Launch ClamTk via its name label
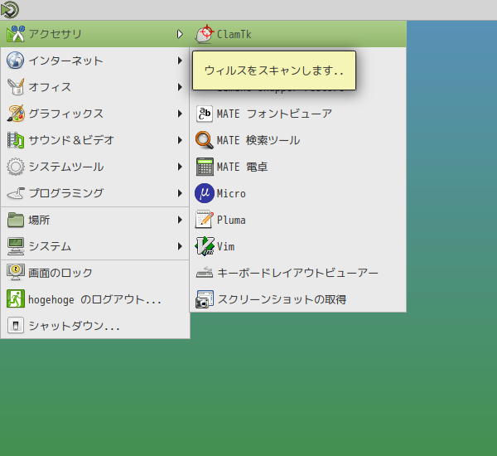This screenshot has height=456, width=497. 234,34
